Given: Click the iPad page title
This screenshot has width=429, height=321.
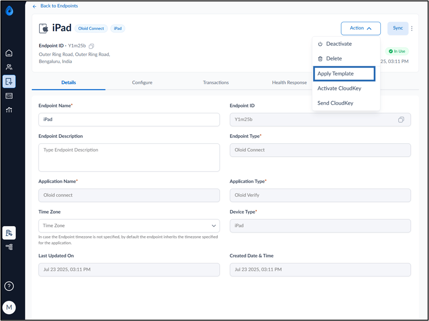Looking at the screenshot, I should pyautogui.click(x=62, y=28).
